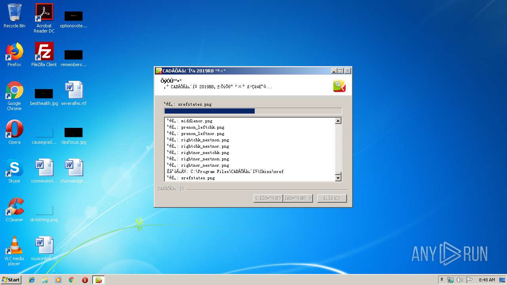Launch Skype from the desktop
Viewport: 507px width, 285px height.
[x=14, y=171]
